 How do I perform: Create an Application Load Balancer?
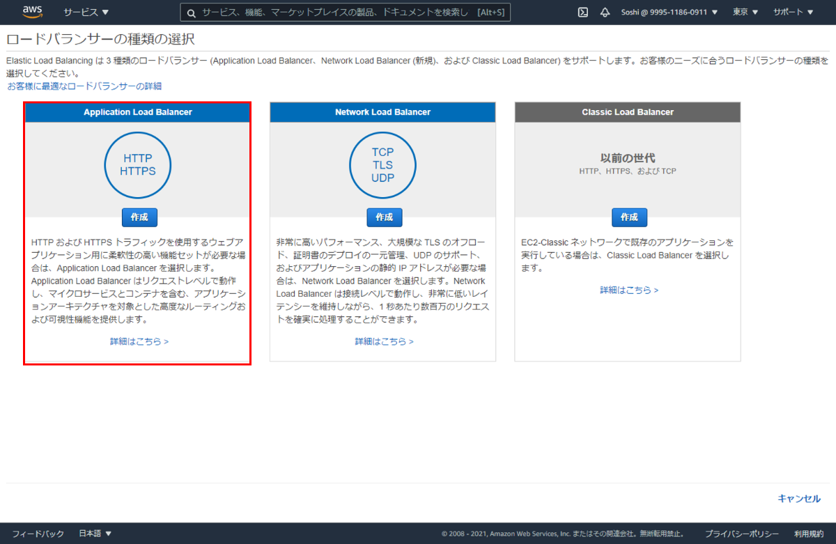coord(139,217)
